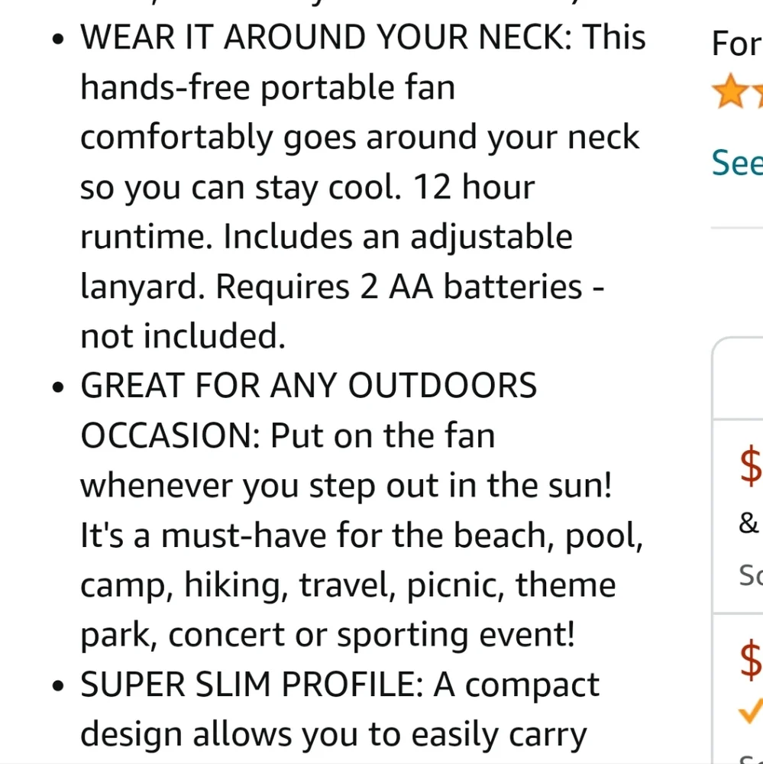
Task: Click the "For" heading above the stars
Action: pos(736,44)
